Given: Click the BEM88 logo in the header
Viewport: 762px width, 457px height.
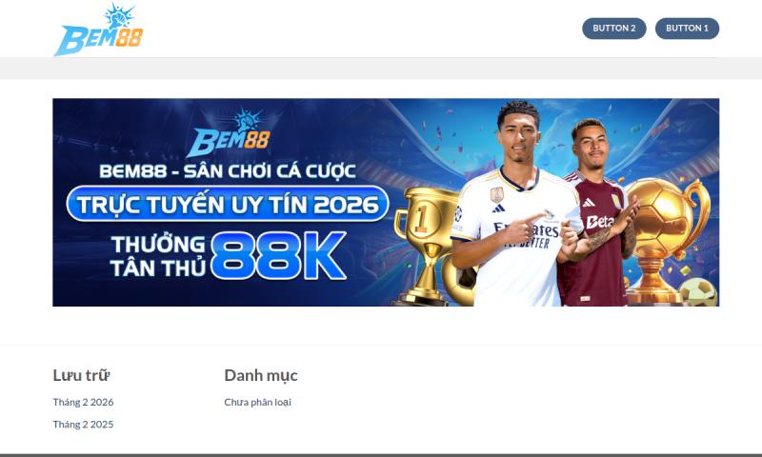Looking at the screenshot, I should click(x=99, y=30).
